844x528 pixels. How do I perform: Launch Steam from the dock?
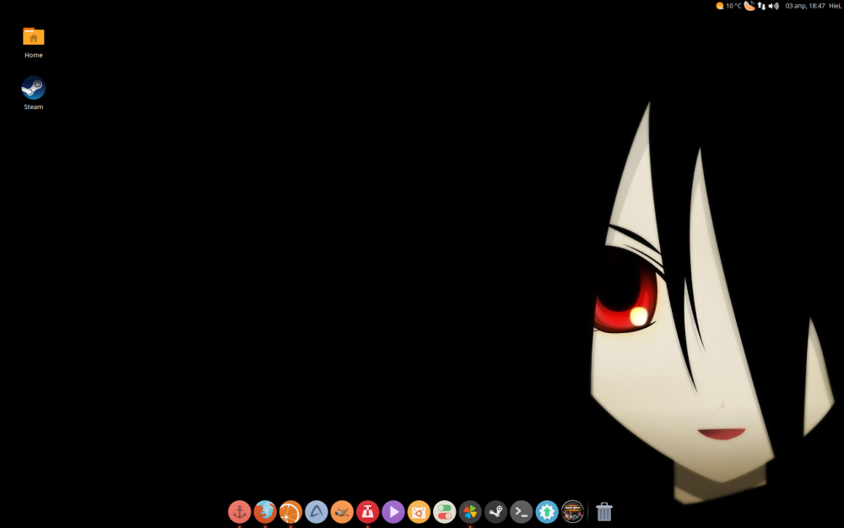point(495,512)
